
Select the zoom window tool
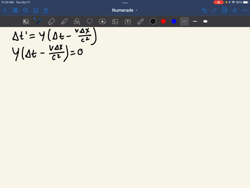[26, 21]
